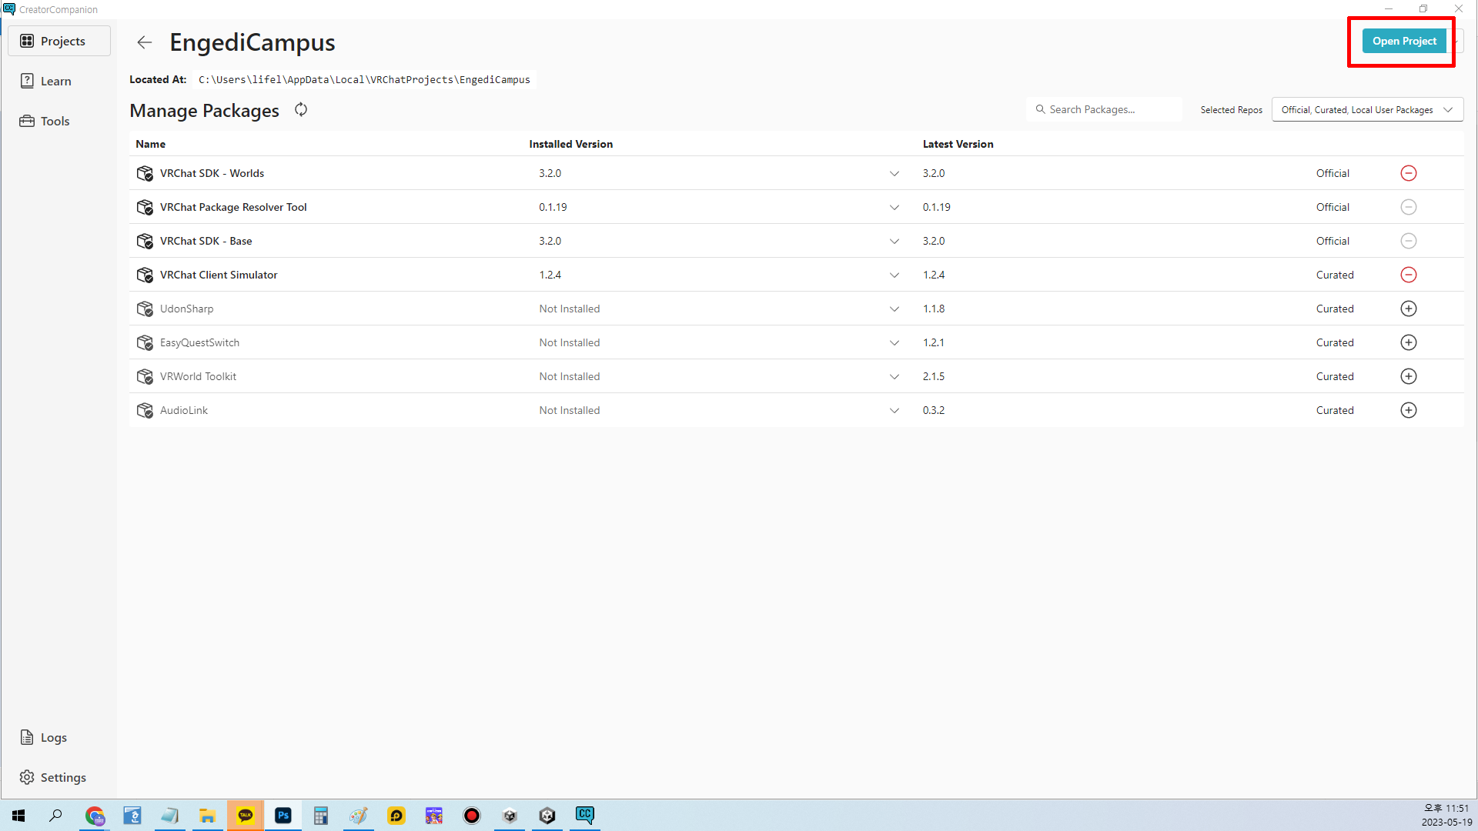
Task: Switch to the Learn section
Action: (55, 82)
